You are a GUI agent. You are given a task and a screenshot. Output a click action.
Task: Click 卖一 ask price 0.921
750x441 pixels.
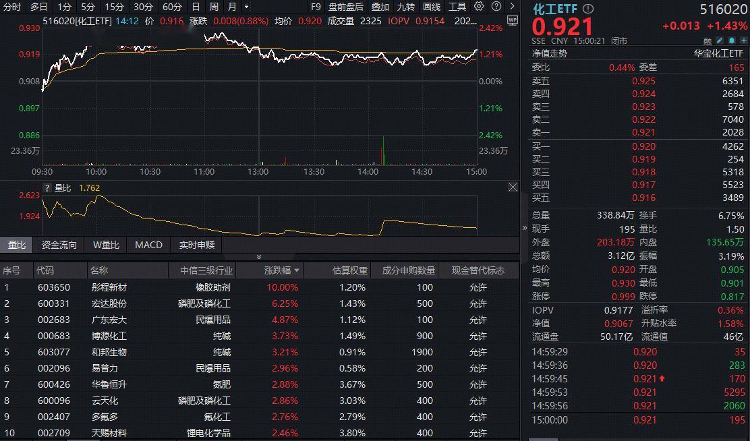[x=643, y=132]
